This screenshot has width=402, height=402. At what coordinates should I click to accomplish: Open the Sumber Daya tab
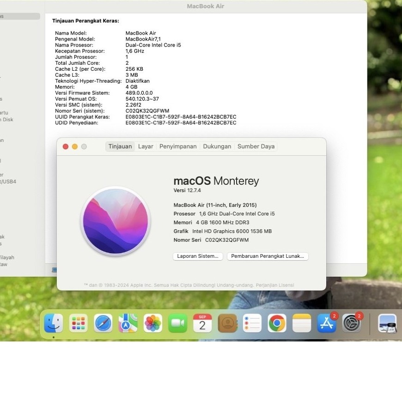point(256,146)
